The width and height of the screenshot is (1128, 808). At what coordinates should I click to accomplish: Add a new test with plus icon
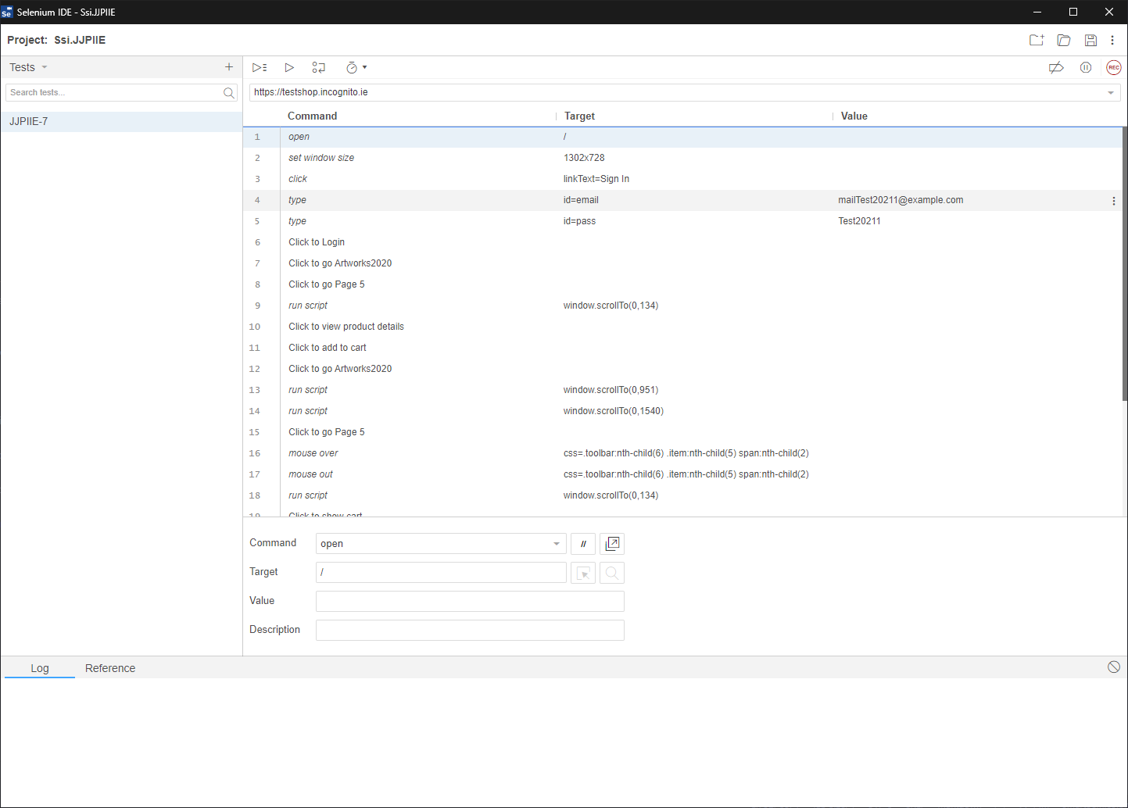(229, 67)
